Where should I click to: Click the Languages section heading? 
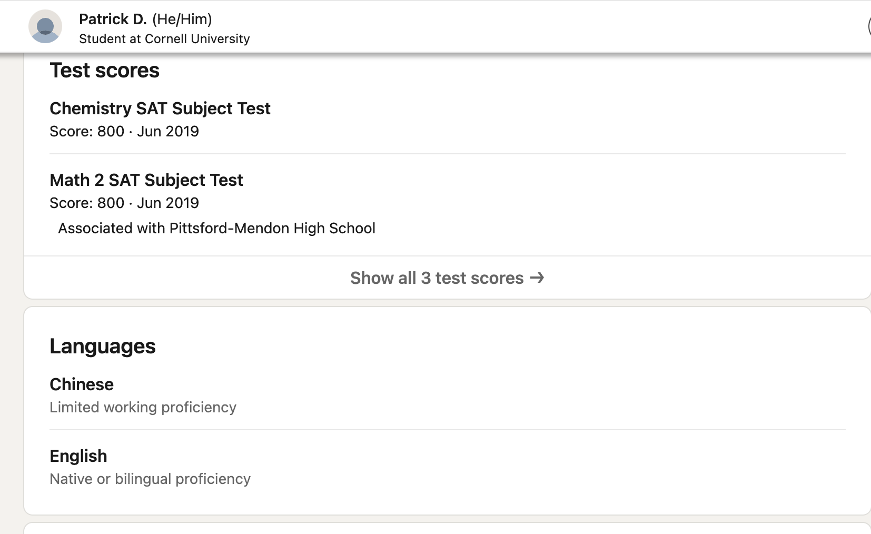(103, 347)
